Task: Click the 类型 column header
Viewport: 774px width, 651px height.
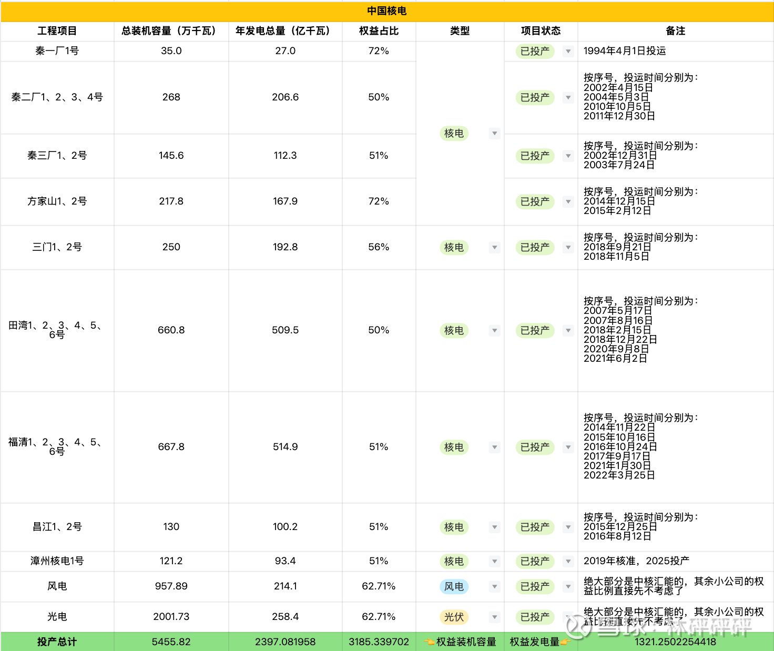Action: (x=460, y=31)
